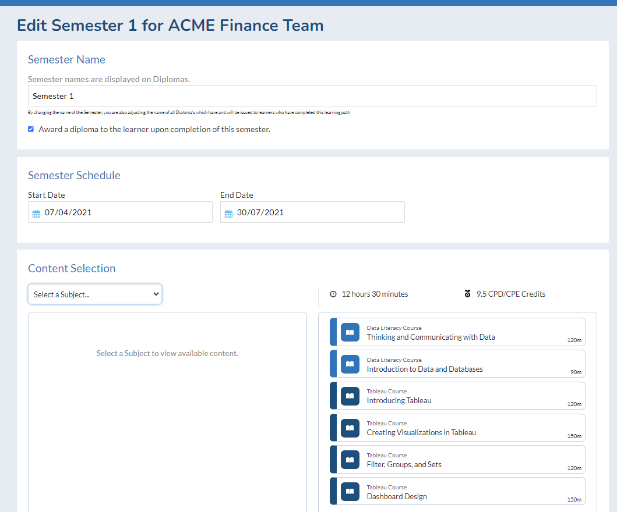The width and height of the screenshot is (617, 512).
Task: Click the award diploma checkbox label text
Action: (x=154, y=129)
